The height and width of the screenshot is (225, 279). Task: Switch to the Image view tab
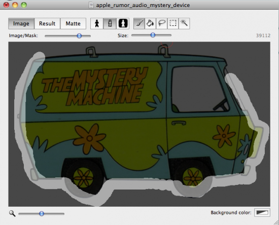tap(21, 23)
